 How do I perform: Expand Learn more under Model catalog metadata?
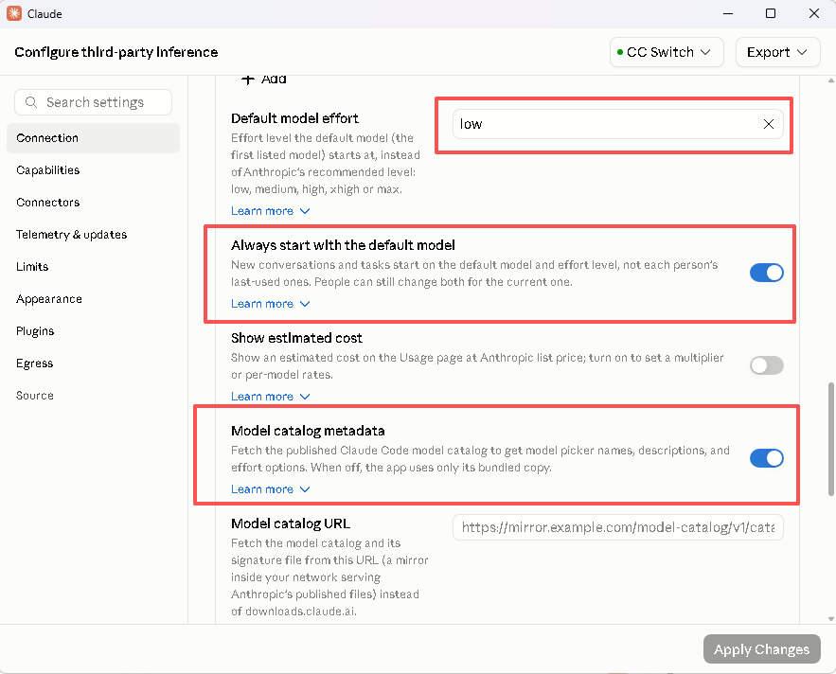click(271, 489)
